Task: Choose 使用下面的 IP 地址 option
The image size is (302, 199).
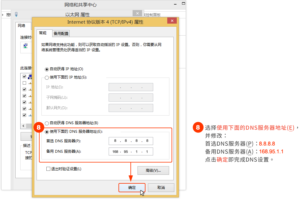Action: click(47, 78)
